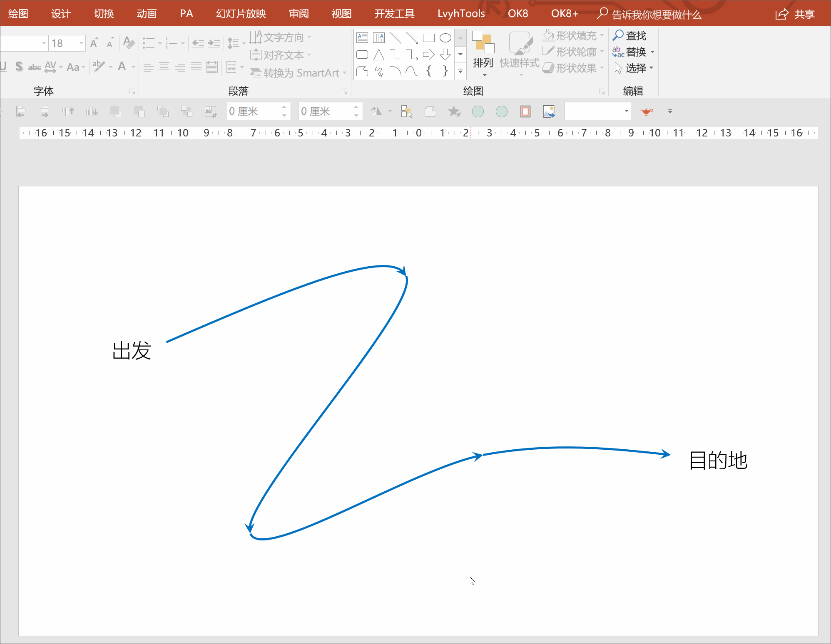Viewport: 831px width, 644px height.
Task: Pick the isosceles triangle shape
Action: pyautogui.click(x=378, y=54)
